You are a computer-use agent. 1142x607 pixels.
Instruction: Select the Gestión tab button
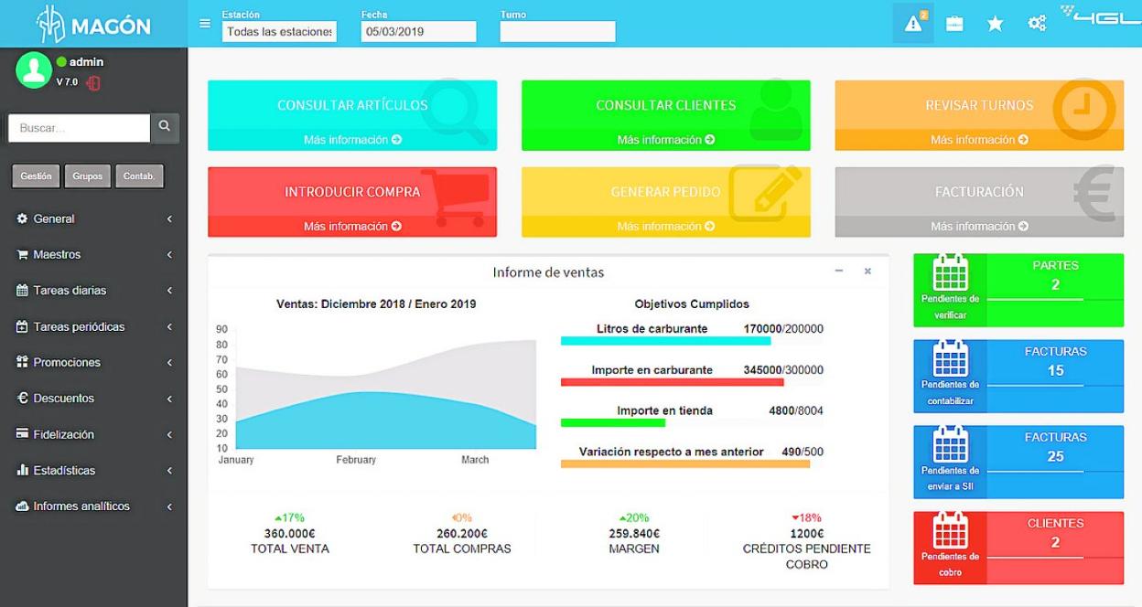(37, 176)
